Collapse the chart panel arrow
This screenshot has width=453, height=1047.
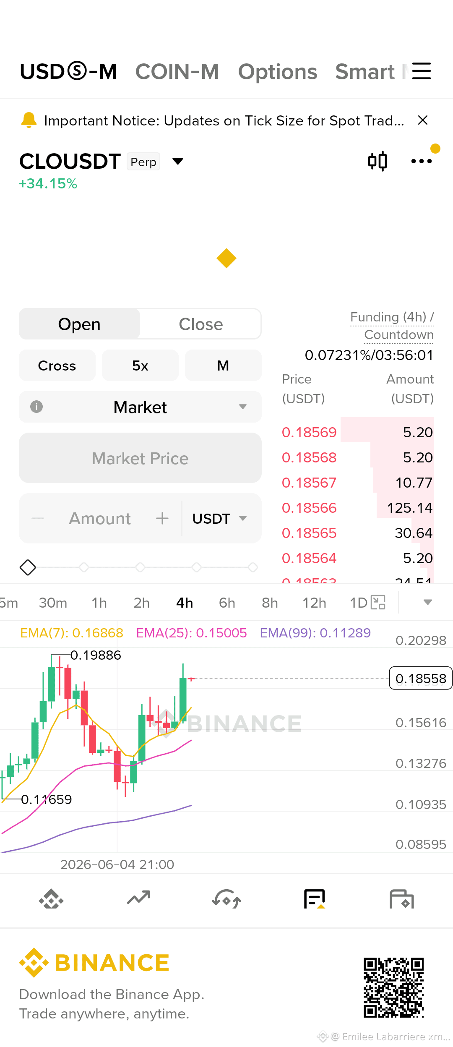[x=428, y=602]
